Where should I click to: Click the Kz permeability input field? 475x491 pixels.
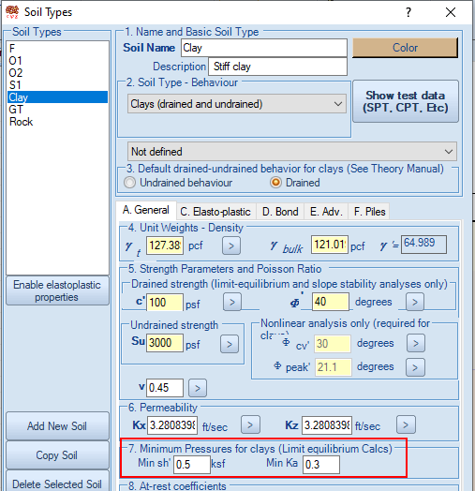coord(327,425)
